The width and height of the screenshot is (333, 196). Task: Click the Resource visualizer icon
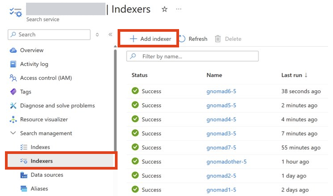point(13,119)
